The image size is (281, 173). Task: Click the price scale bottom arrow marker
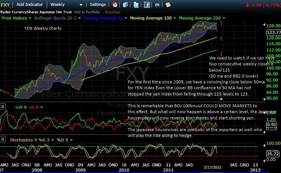(264, 99)
